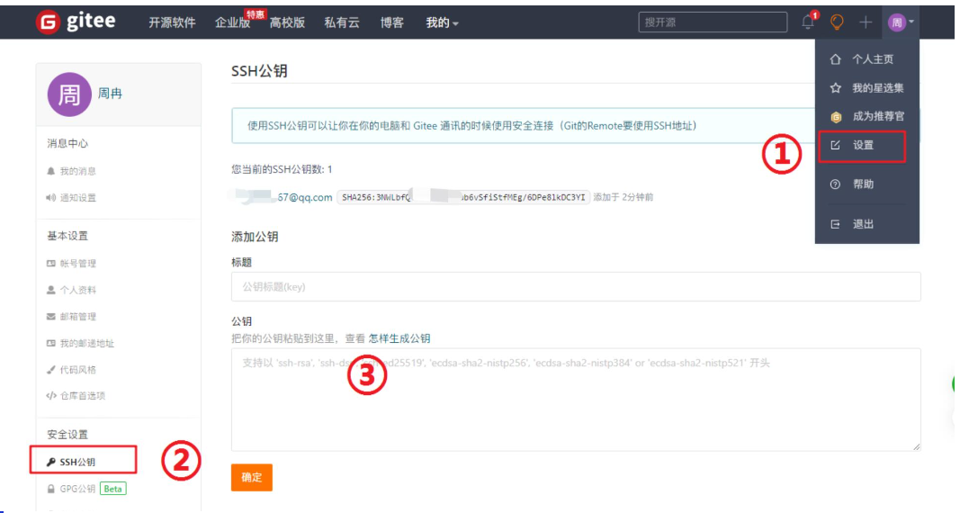Go to 我的邮递地址 in sidebar

86,343
